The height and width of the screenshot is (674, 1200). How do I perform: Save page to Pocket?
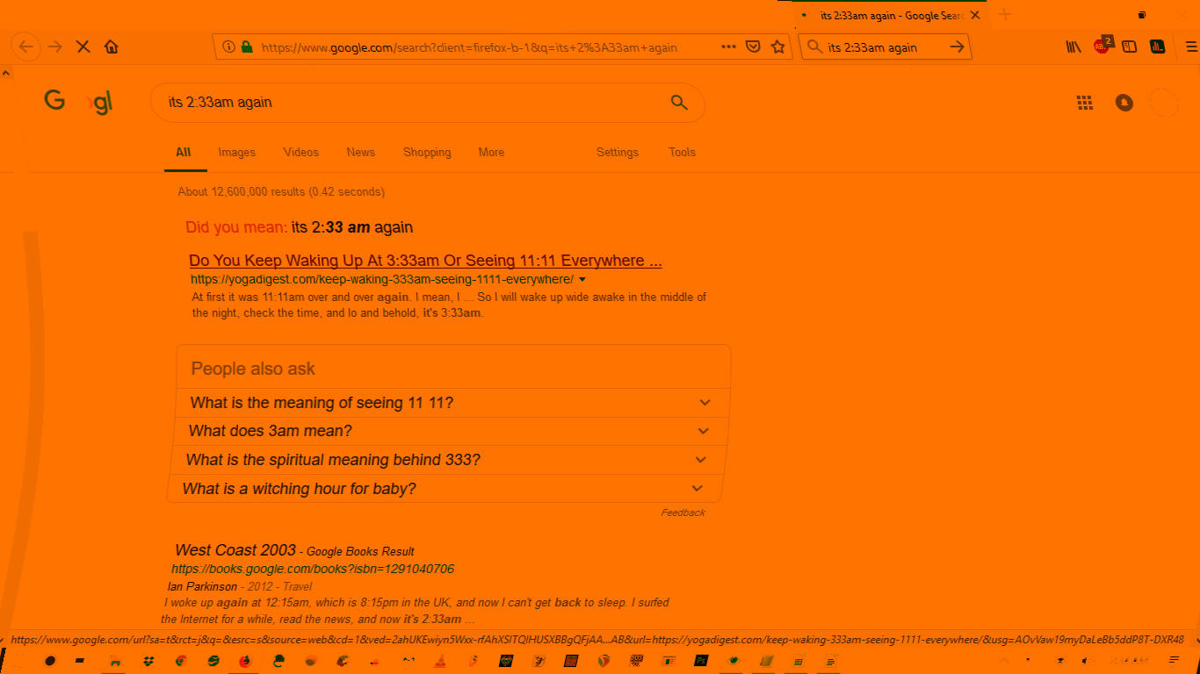tap(753, 47)
